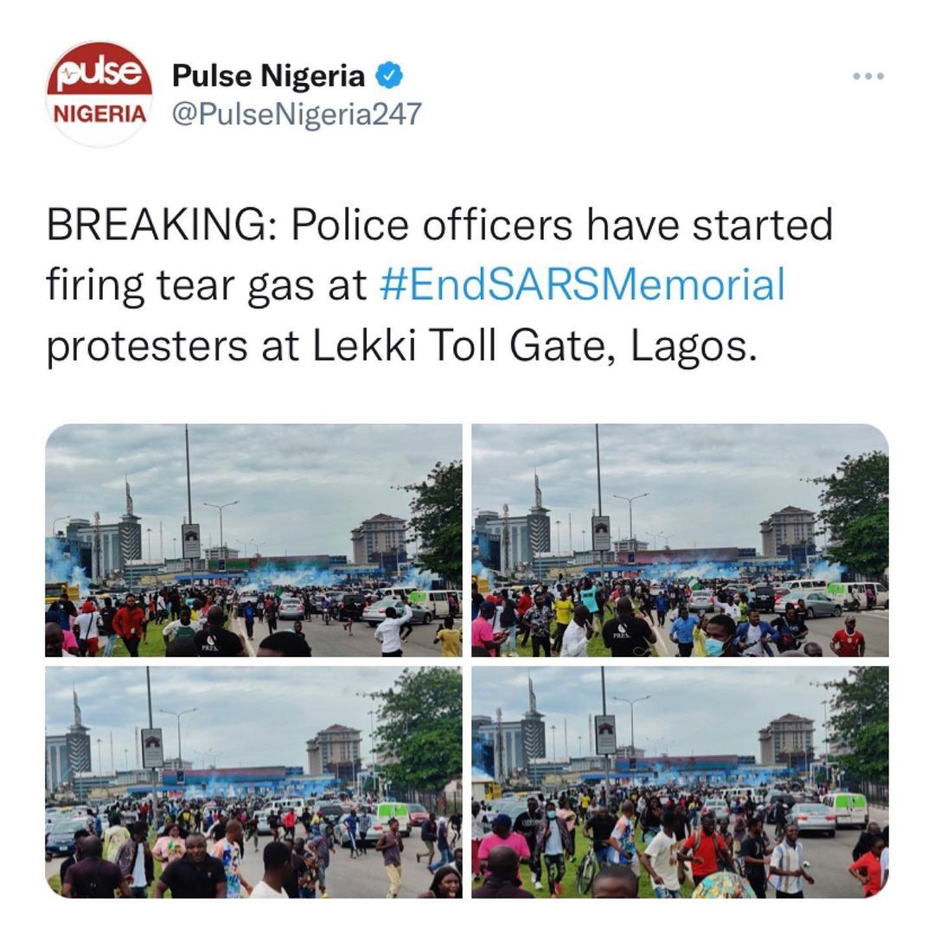Click the red "pulse" logo text
Screen dimensions: 934x934
(99, 72)
